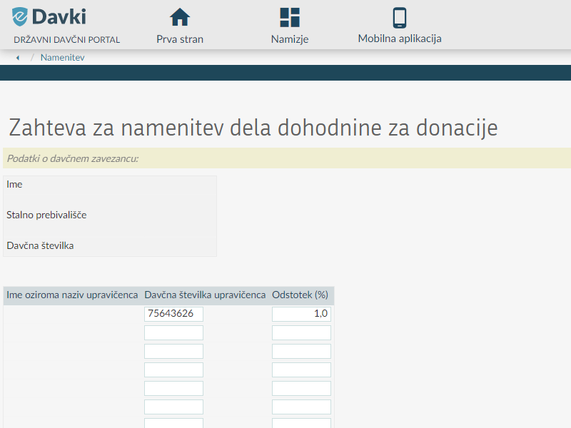571x428 pixels.
Task: Click the Odstotek (%) column header
Action: (x=300, y=295)
